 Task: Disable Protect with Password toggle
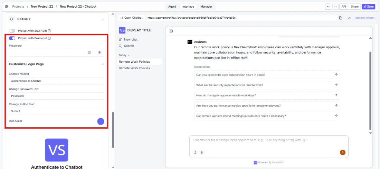[12, 38]
